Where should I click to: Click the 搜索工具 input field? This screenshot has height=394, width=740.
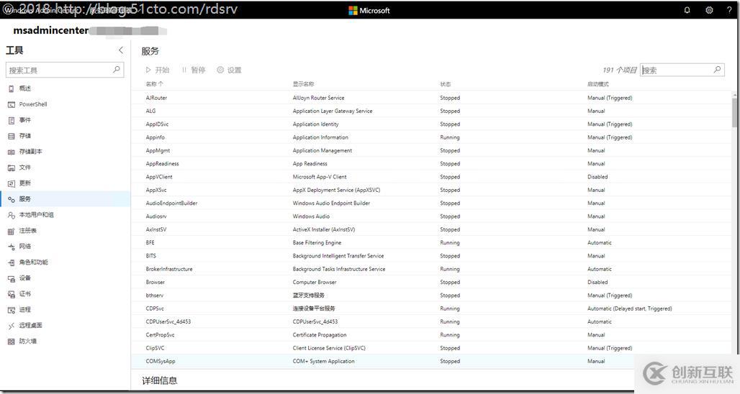click(x=65, y=70)
